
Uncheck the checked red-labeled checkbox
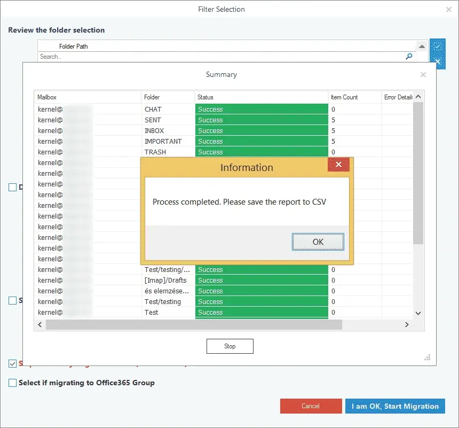click(x=13, y=363)
